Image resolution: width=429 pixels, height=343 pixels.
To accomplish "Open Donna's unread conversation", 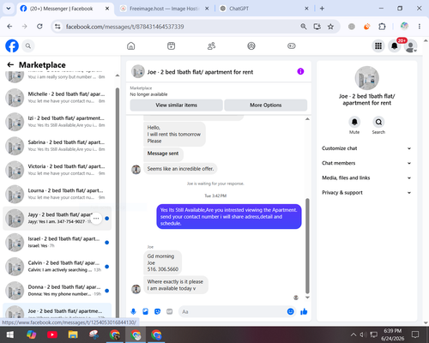I will (x=57, y=291).
